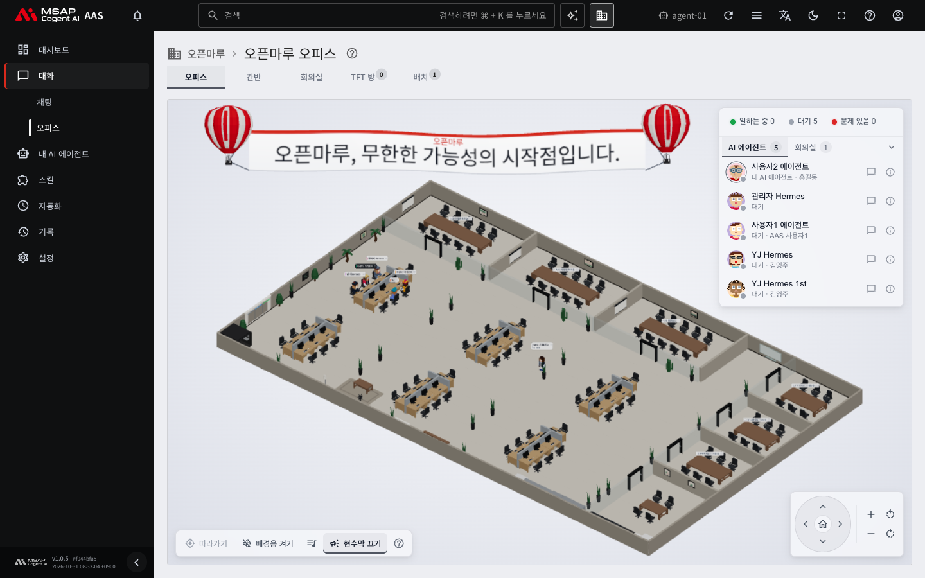Open the TFT 방 tab
The height and width of the screenshot is (578, 925).
click(x=367, y=77)
